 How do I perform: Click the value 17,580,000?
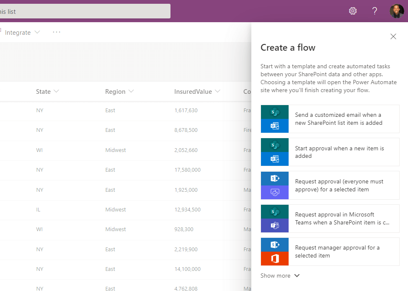click(187, 170)
